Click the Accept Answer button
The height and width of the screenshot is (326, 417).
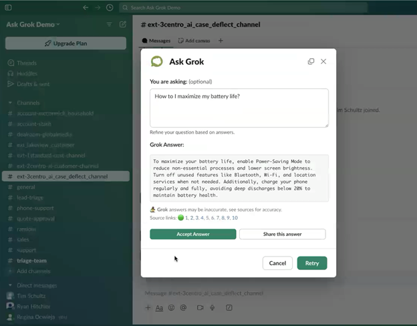pos(193,234)
